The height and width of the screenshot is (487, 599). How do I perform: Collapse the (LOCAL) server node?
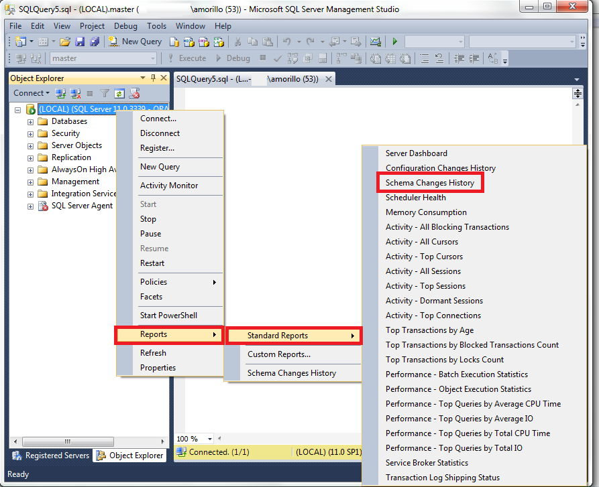pos(17,110)
